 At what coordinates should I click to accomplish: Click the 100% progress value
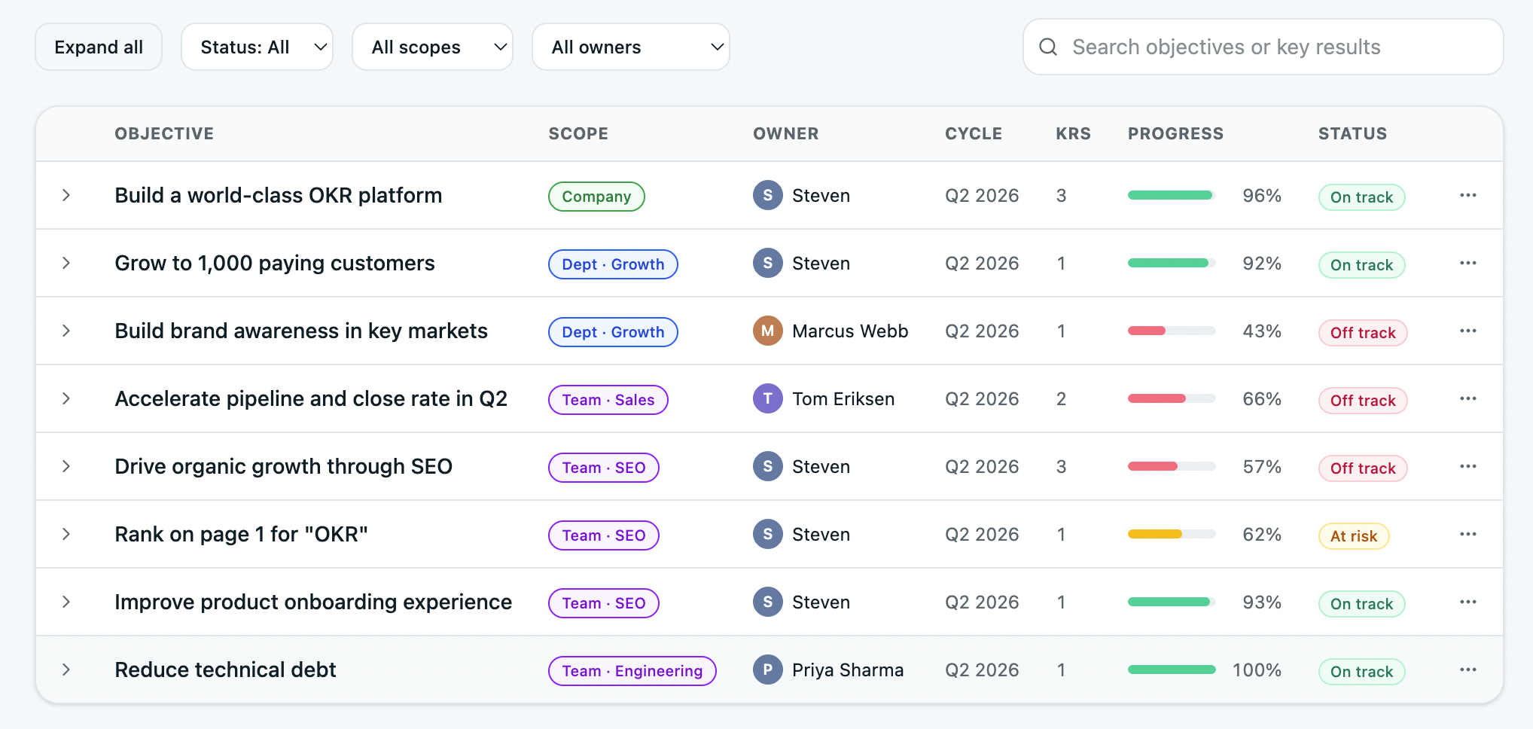tap(1257, 670)
